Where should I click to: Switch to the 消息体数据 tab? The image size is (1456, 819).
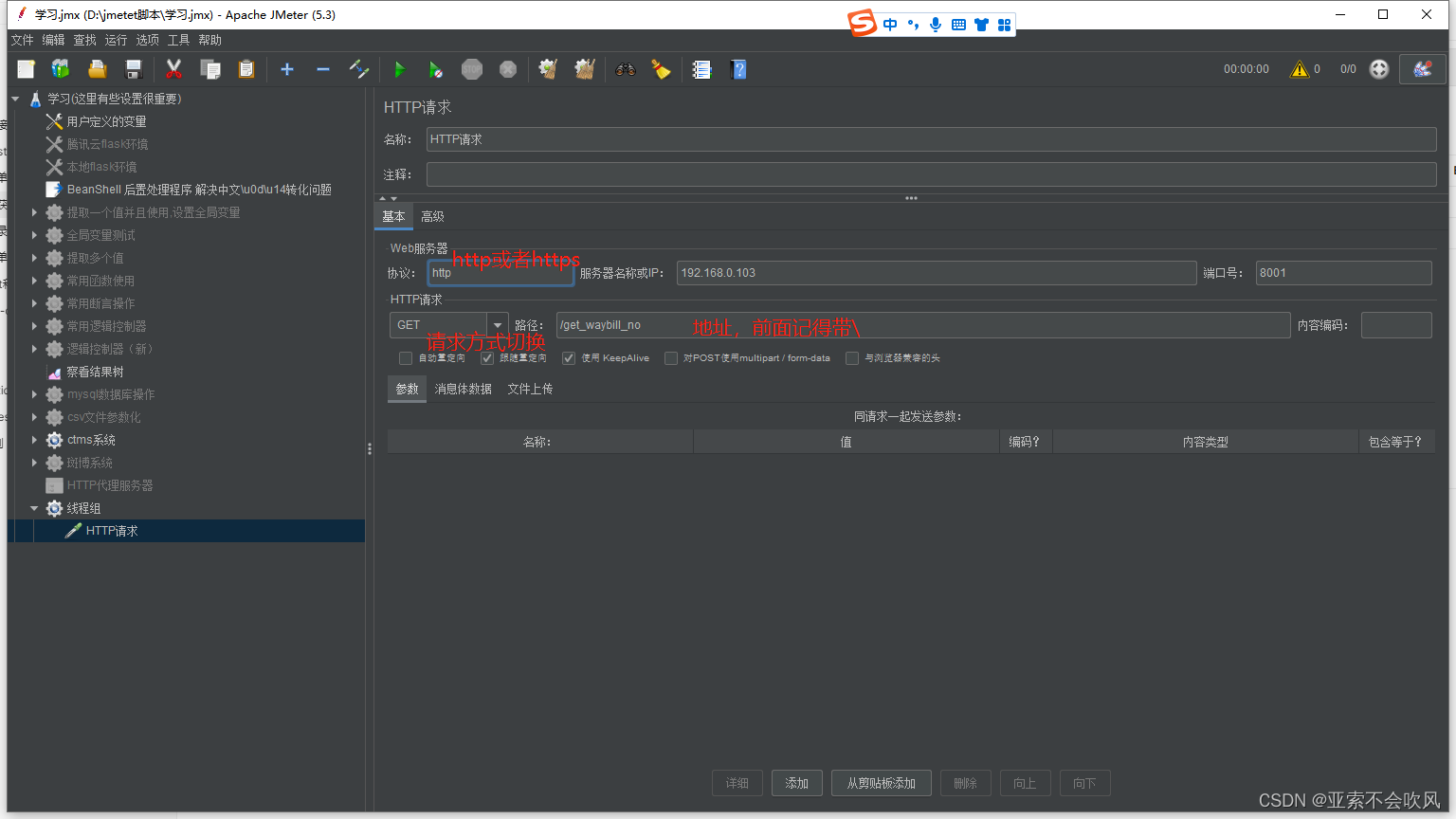(x=463, y=389)
